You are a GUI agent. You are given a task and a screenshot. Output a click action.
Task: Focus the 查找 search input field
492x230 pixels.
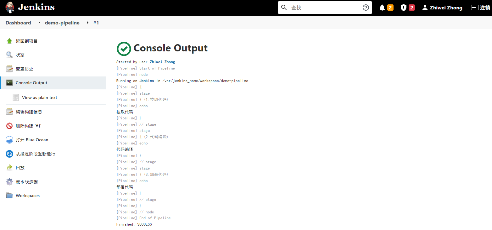click(325, 8)
